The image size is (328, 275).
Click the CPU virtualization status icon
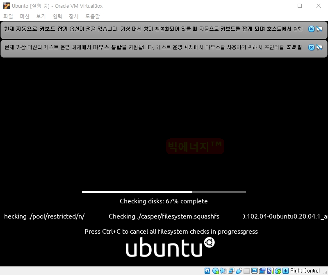click(x=270, y=271)
